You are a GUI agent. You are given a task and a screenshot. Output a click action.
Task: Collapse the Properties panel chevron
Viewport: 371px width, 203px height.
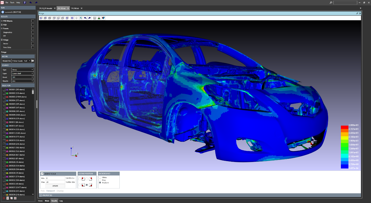(x=41, y=195)
